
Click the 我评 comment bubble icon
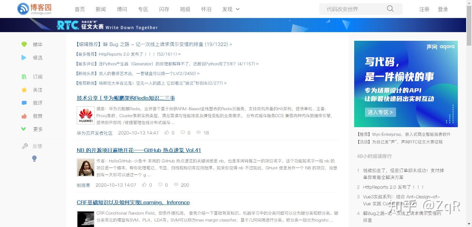point(24,103)
